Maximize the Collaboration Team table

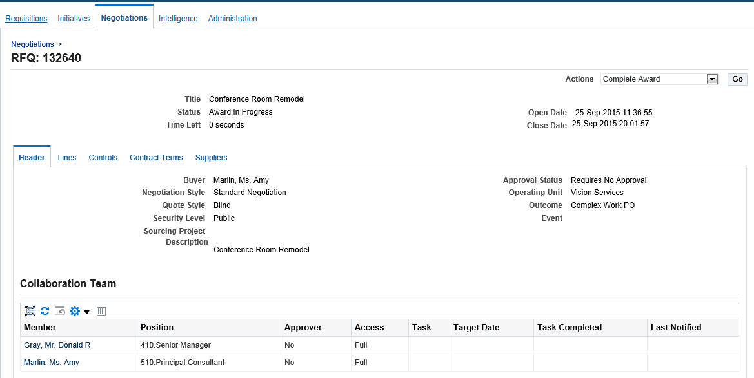click(x=30, y=311)
